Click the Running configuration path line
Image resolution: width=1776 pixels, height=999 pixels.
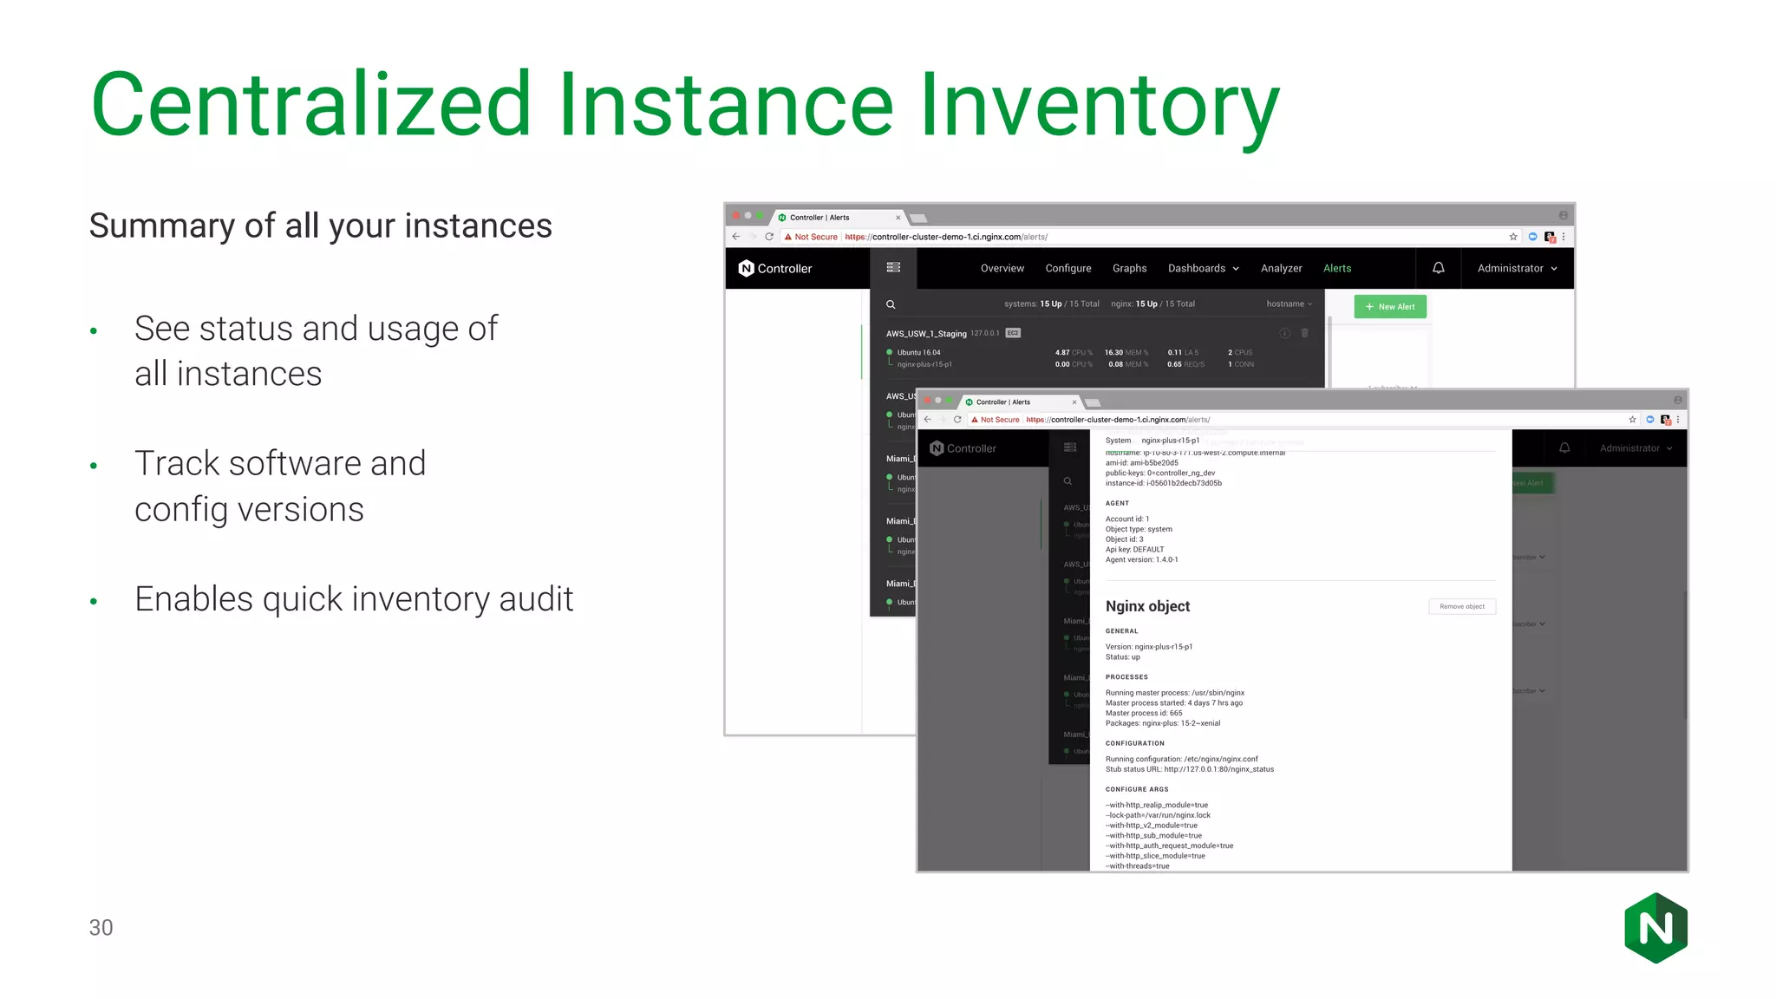[x=1181, y=760]
